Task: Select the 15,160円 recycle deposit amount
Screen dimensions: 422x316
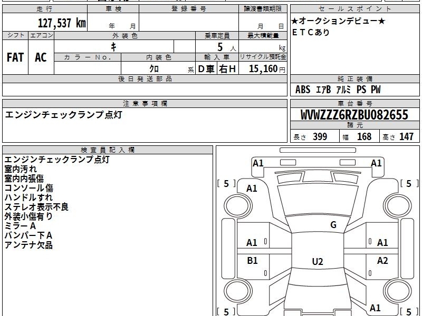Action: click(267, 69)
